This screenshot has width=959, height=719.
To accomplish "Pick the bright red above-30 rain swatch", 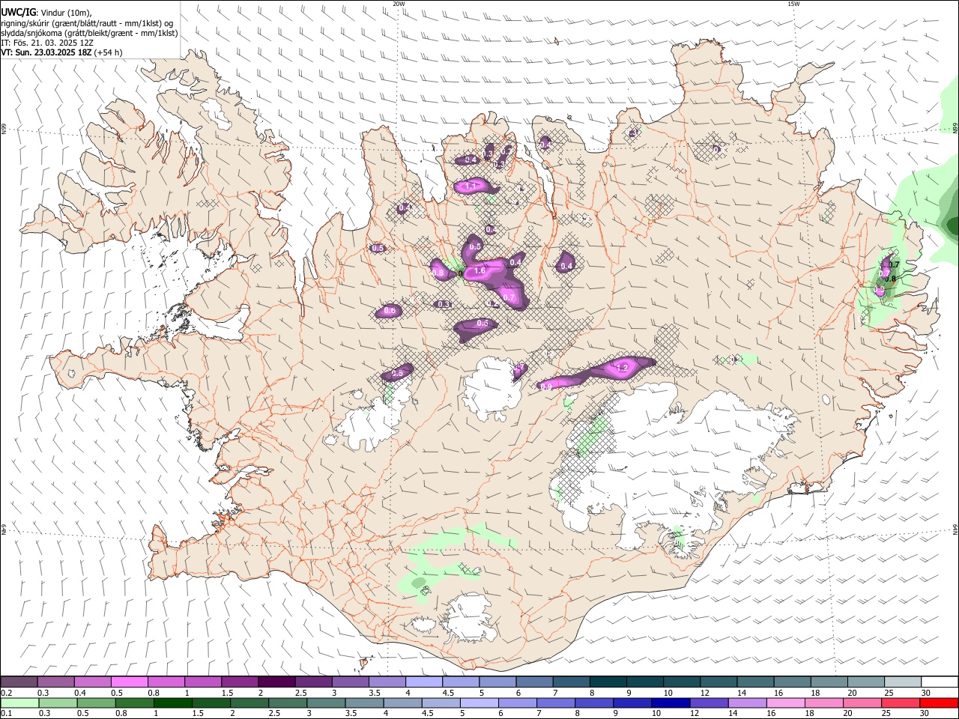I will tap(937, 703).
